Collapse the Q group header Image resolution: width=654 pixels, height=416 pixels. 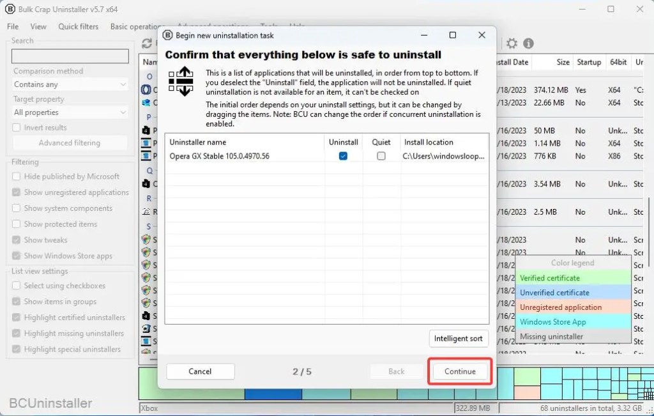149,171
